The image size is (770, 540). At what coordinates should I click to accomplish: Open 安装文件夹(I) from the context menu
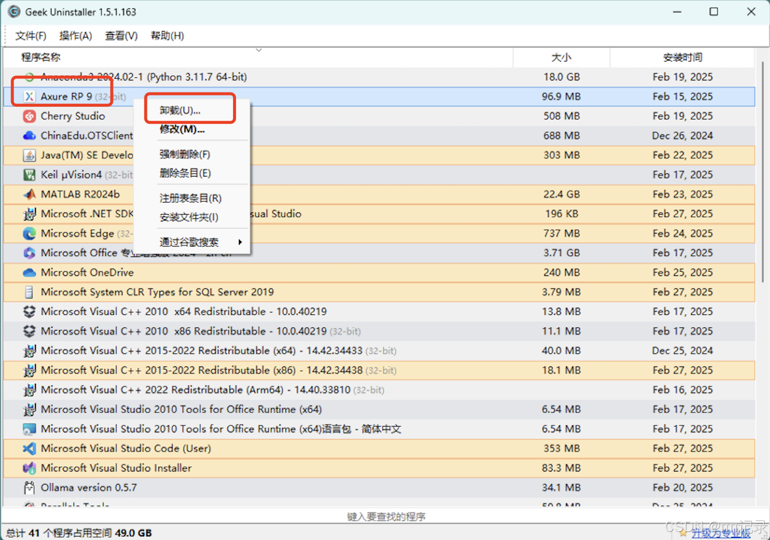pos(189,217)
